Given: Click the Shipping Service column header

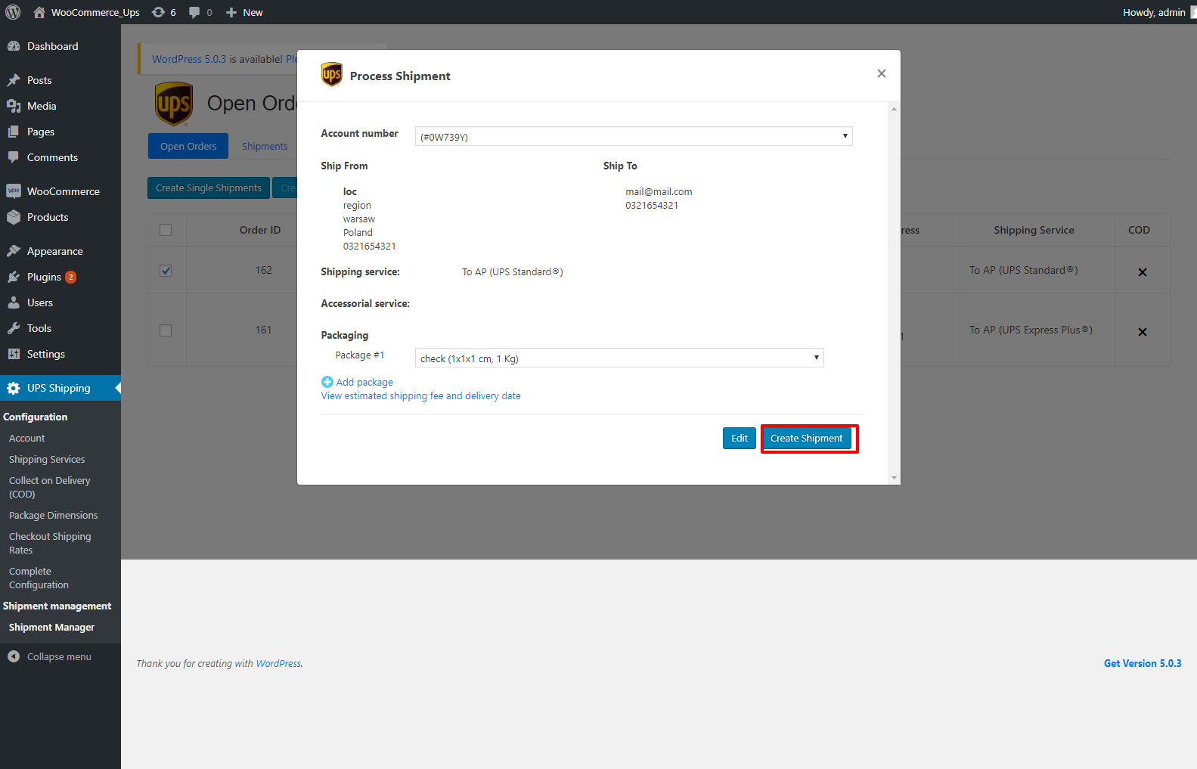Looking at the screenshot, I should (x=1034, y=230).
